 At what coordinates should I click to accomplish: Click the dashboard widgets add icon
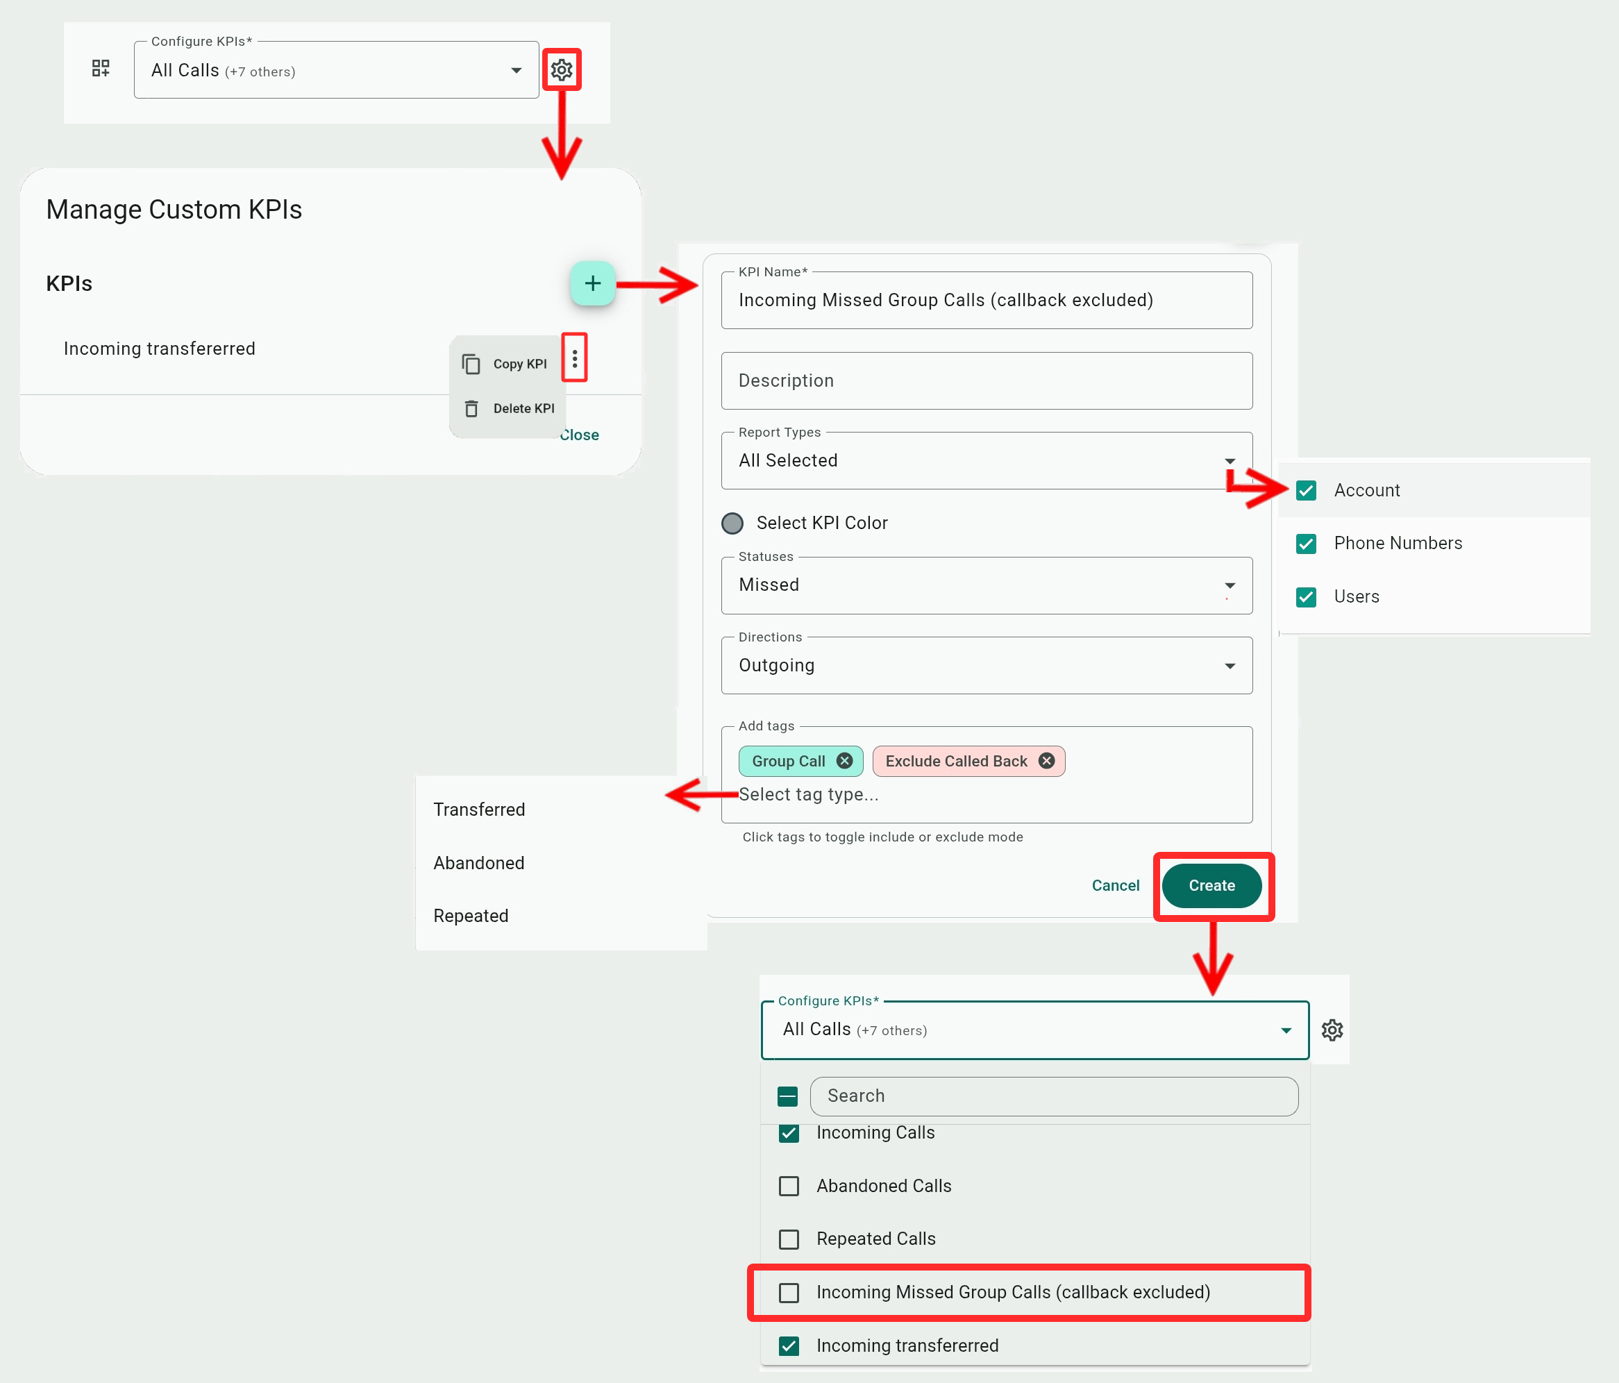click(101, 69)
